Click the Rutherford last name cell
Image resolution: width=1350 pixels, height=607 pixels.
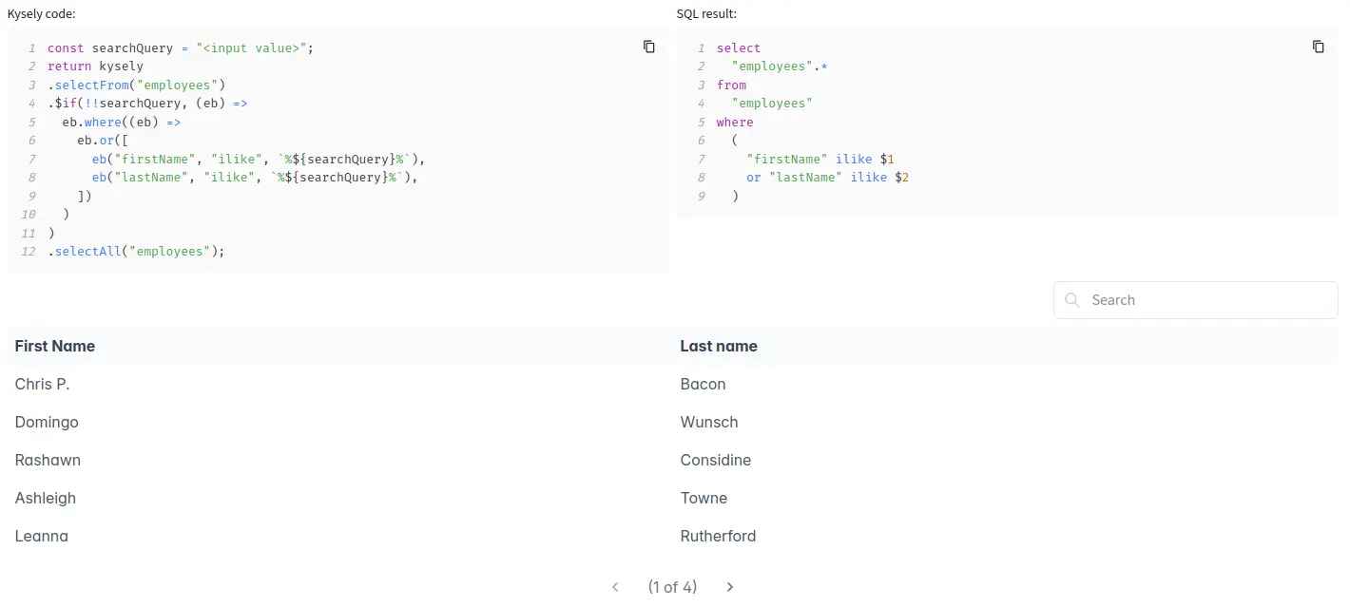point(718,536)
